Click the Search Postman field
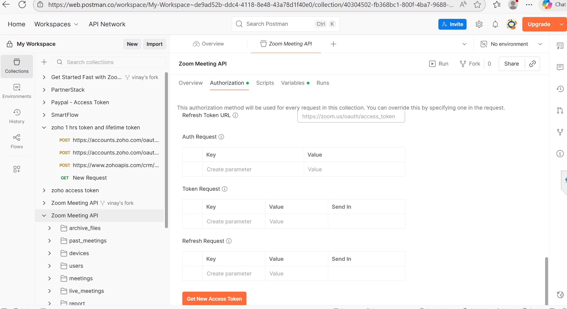 coord(286,24)
